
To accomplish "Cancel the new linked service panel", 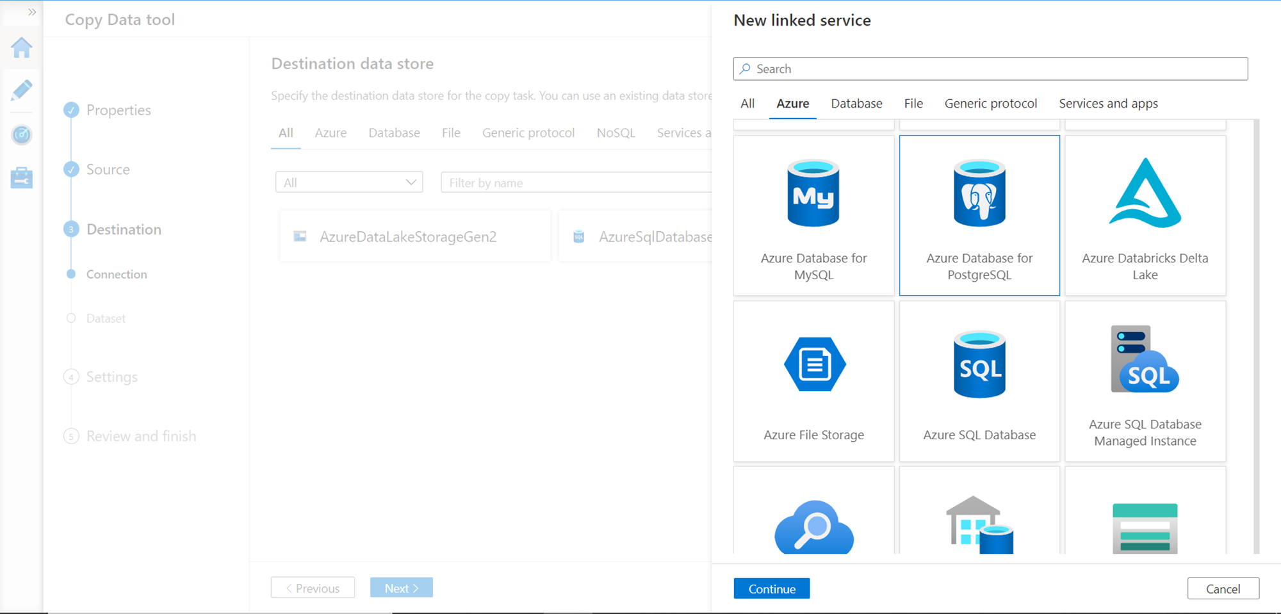I will click(1223, 588).
